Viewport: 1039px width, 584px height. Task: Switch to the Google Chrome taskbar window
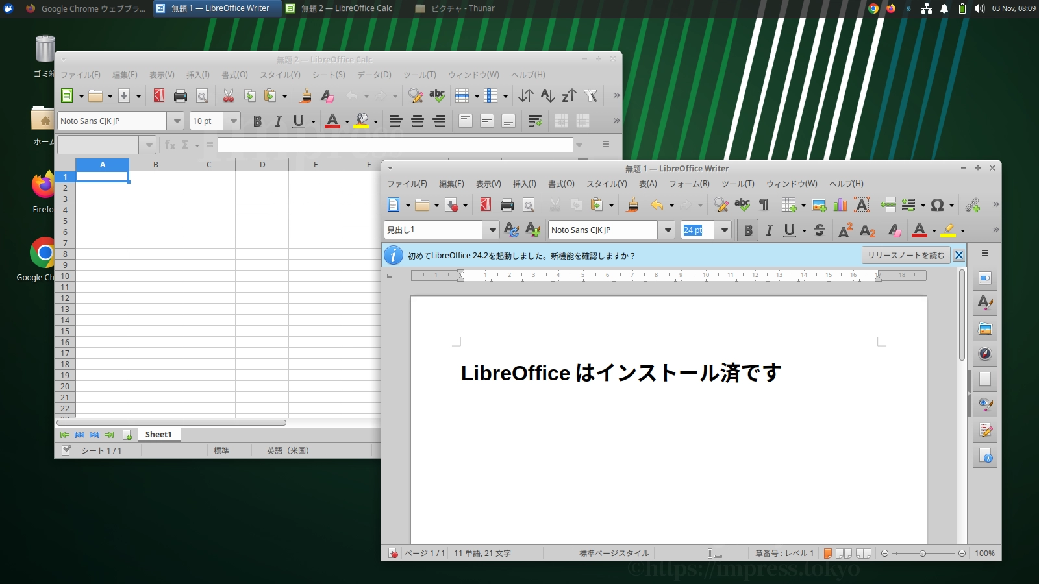click(86, 8)
